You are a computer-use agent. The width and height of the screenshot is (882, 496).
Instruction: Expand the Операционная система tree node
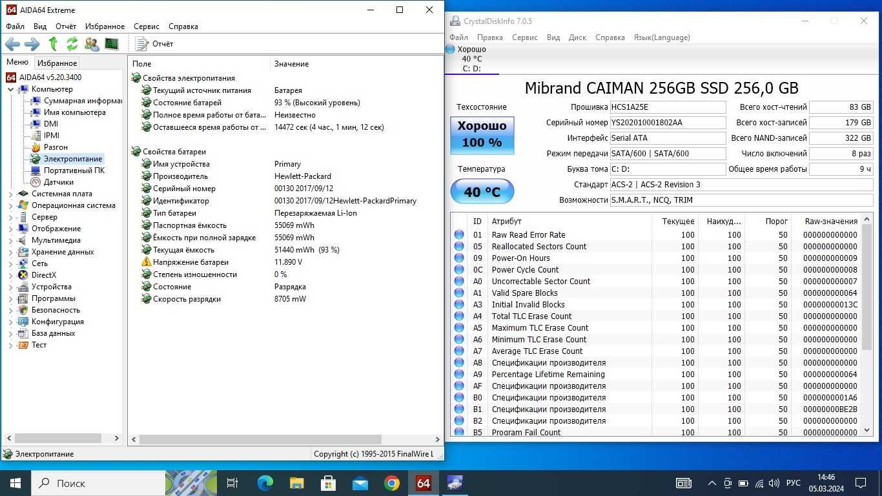pos(11,205)
